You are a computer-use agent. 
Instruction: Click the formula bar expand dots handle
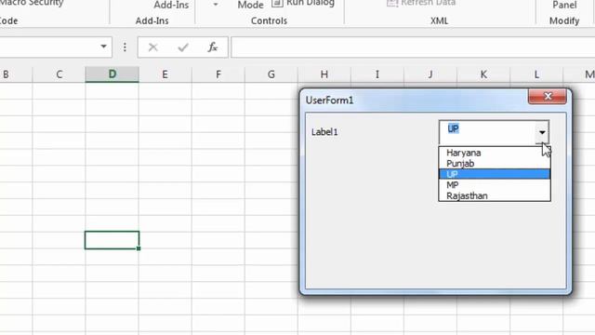(125, 47)
